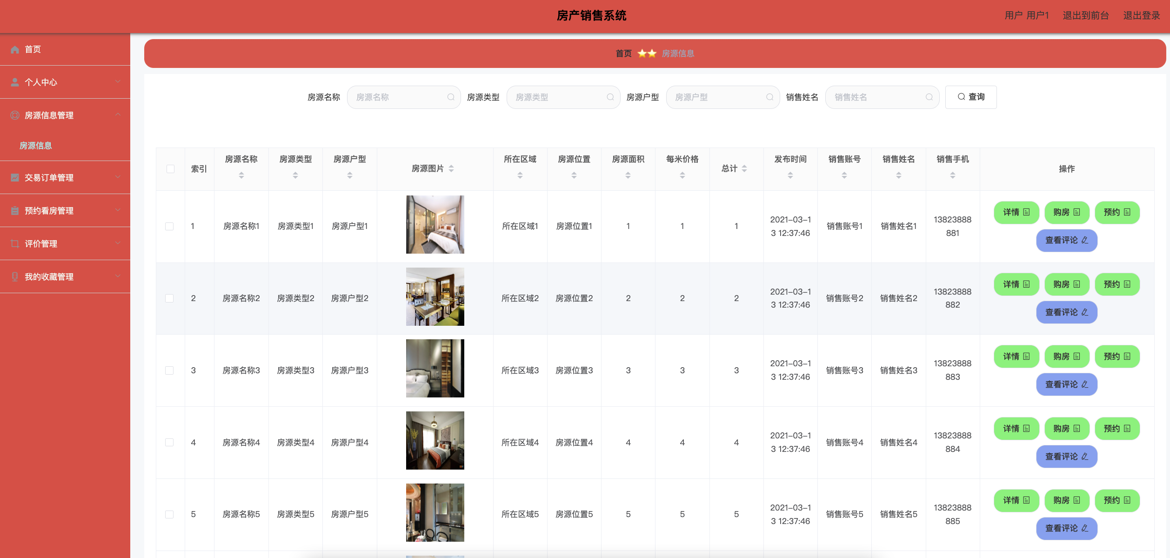Click 退出到前台 in the header
The height and width of the screenshot is (558, 1170).
click(x=1086, y=16)
